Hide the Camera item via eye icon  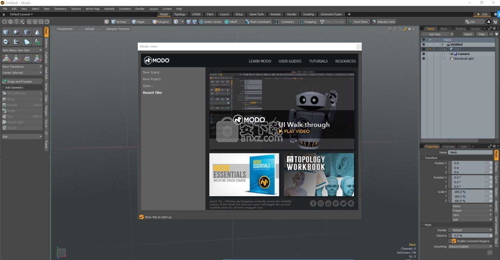coord(423,54)
